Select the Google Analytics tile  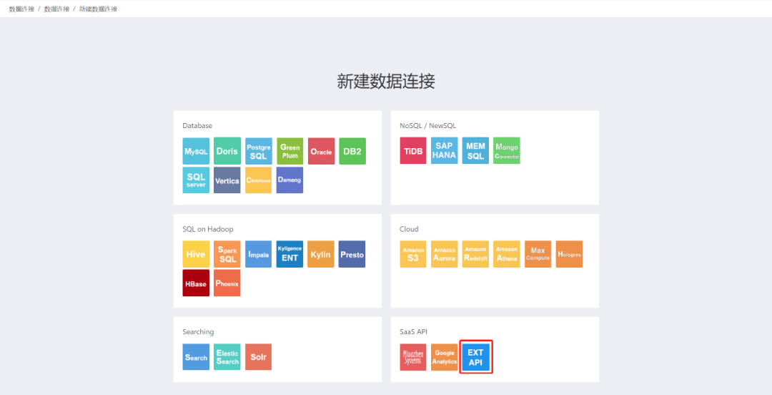click(445, 357)
